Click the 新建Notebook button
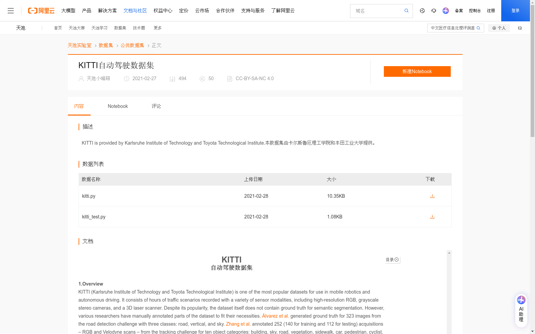535x334 pixels. pos(417,71)
